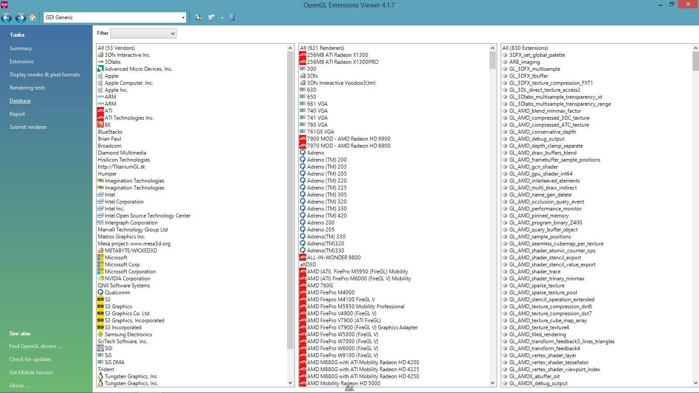Click Get Mobile Version
This screenshot has width=699, height=393.
pos(31,372)
